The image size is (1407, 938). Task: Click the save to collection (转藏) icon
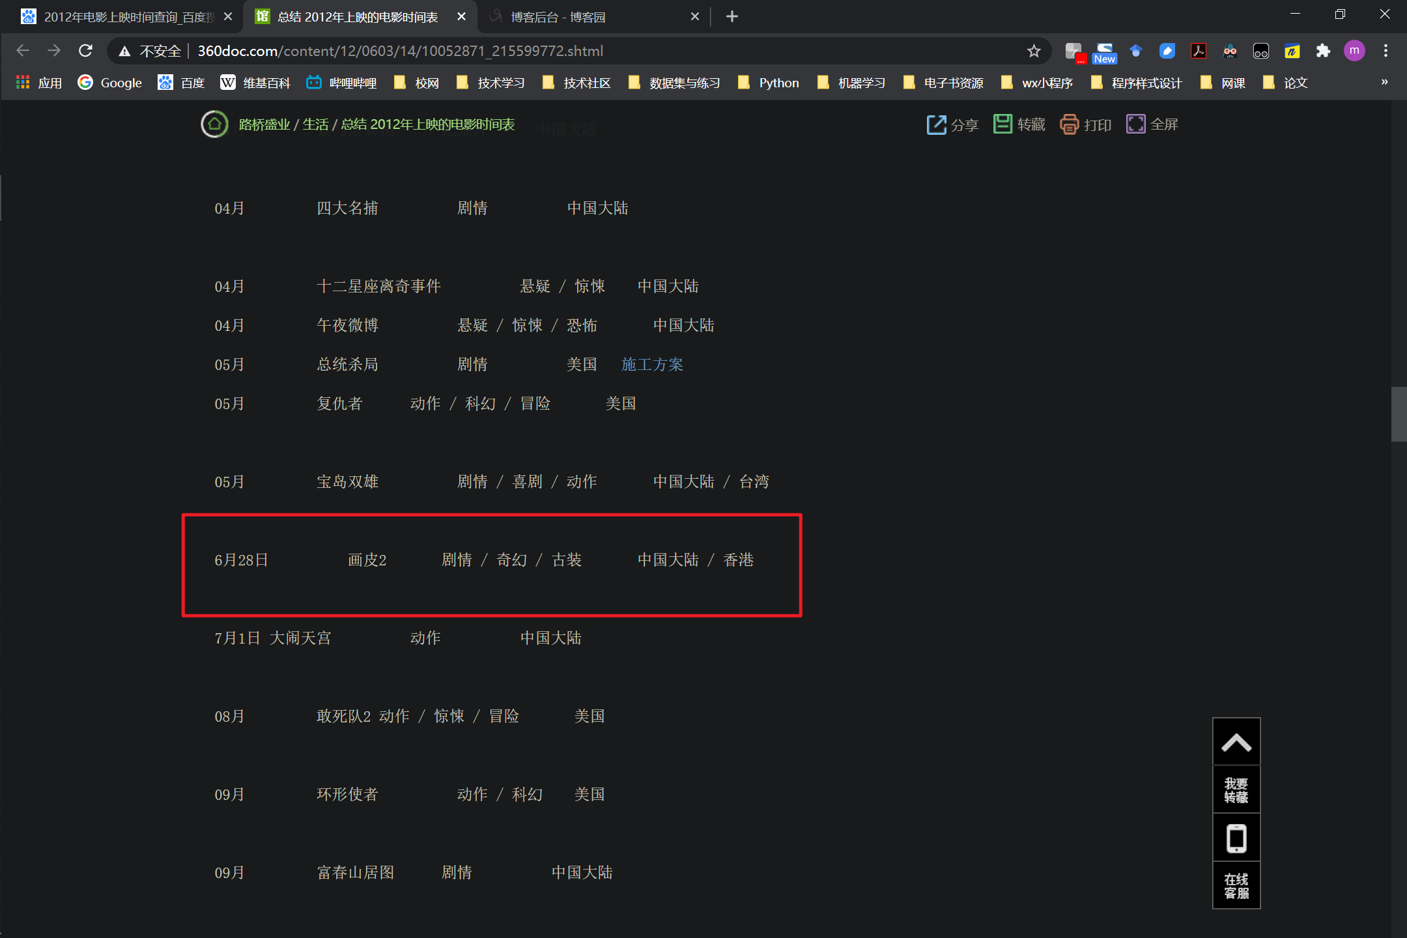pos(1002,124)
